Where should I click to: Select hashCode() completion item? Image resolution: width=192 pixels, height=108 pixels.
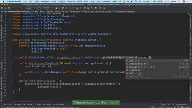tap(157, 70)
